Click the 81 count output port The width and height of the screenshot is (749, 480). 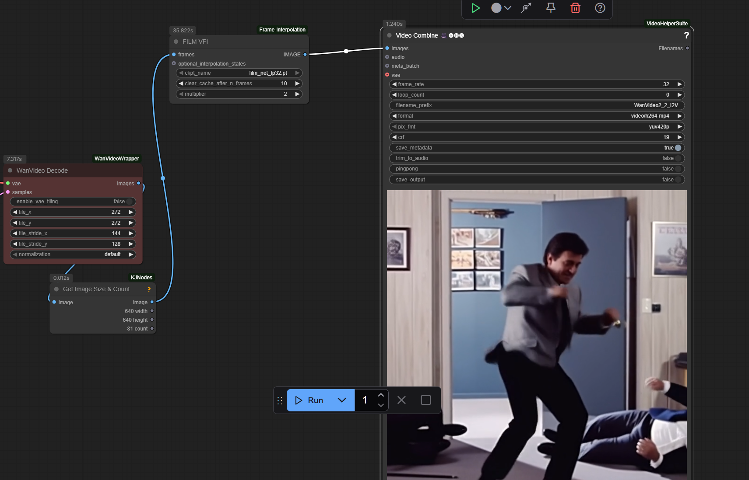click(x=152, y=328)
